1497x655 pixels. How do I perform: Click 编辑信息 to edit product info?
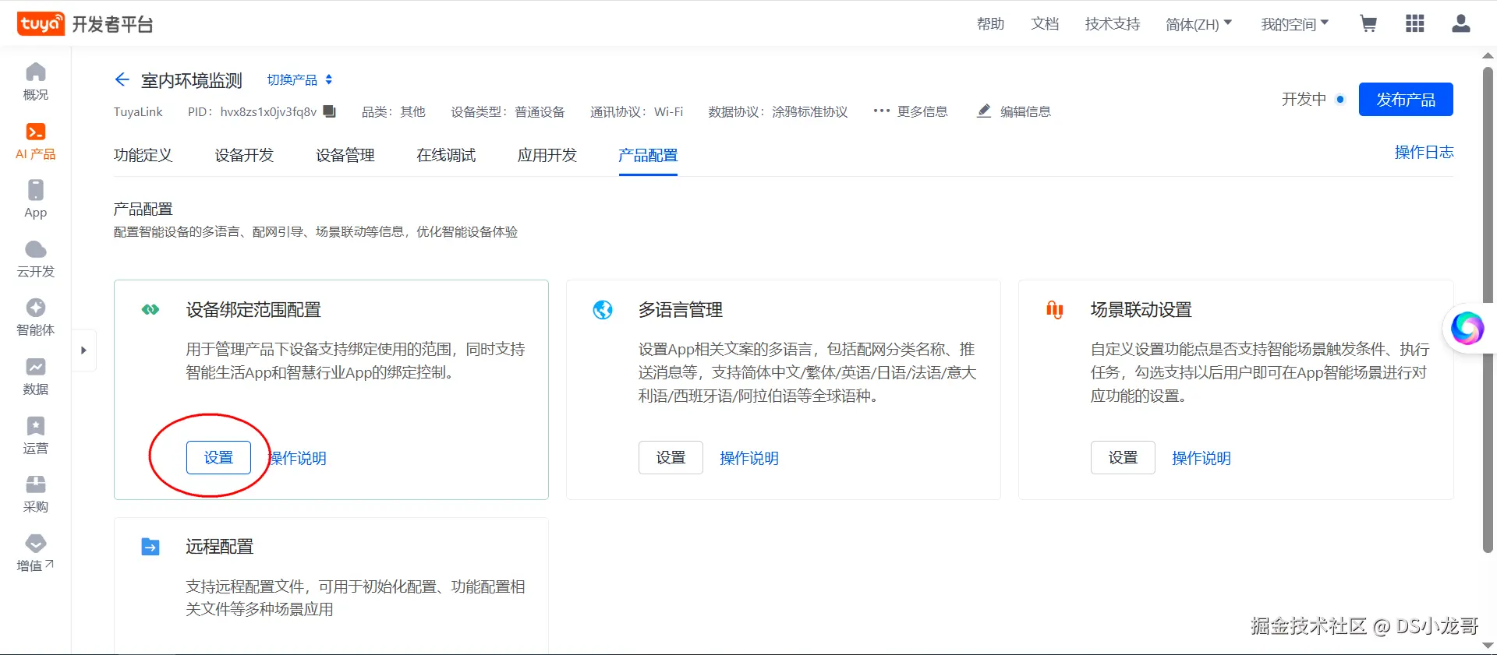(x=1014, y=111)
